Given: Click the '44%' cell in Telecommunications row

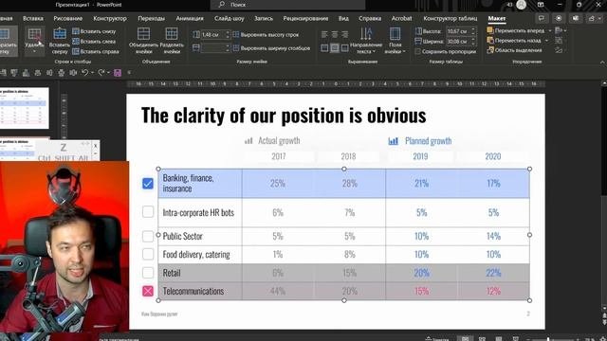Looking at the screenshot, I should (x=278, y=291).
